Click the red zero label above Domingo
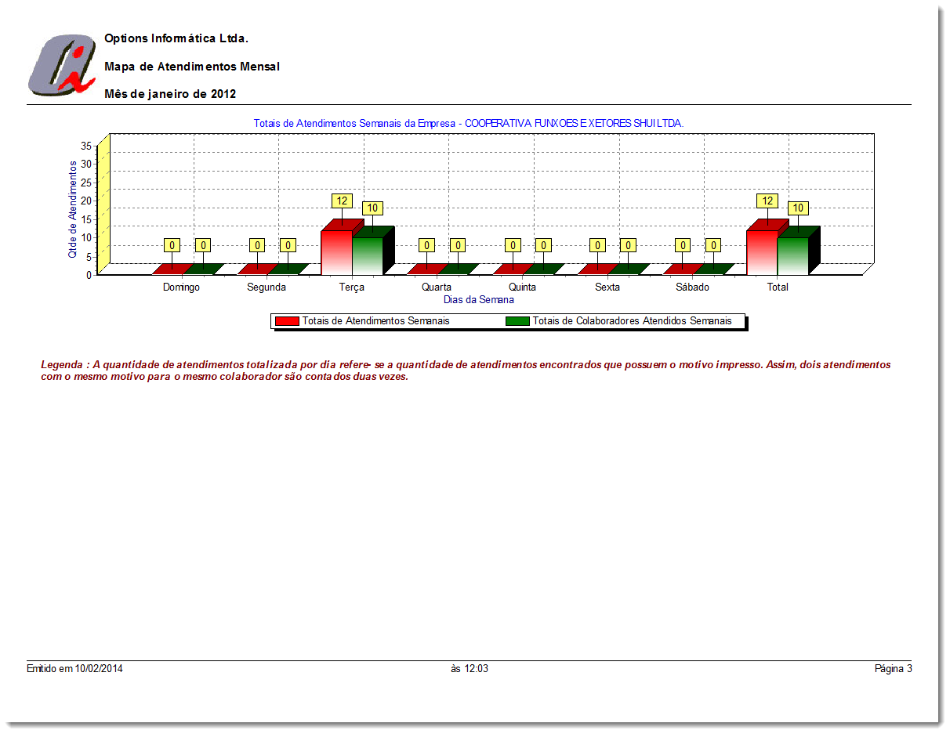 pos(172,245)
